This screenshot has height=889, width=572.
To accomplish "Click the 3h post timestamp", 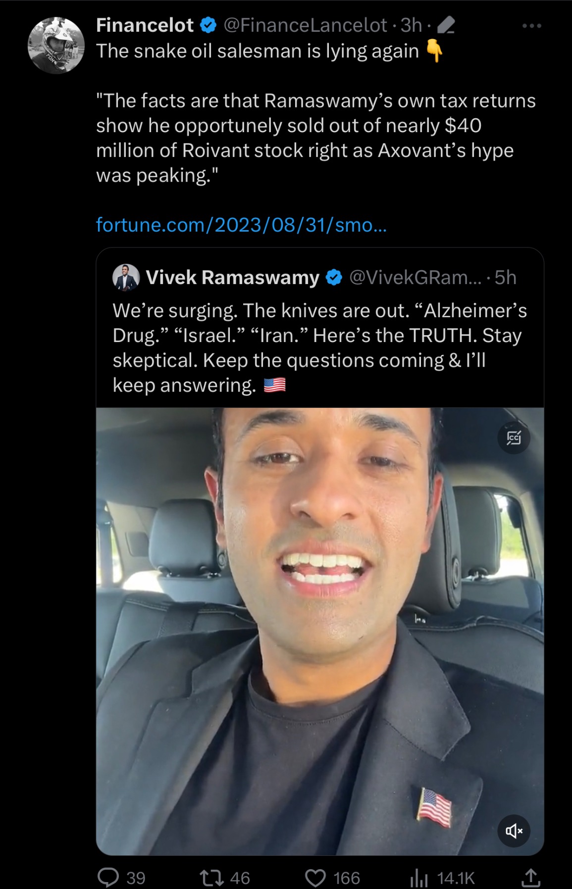I will [x=411, y=25].
